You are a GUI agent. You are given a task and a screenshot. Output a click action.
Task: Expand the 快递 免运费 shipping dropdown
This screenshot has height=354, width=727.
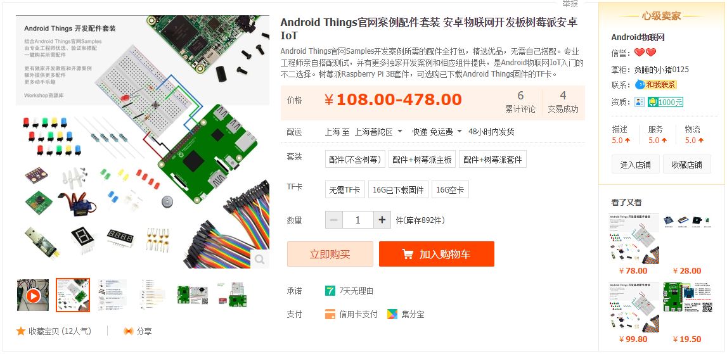437,132
